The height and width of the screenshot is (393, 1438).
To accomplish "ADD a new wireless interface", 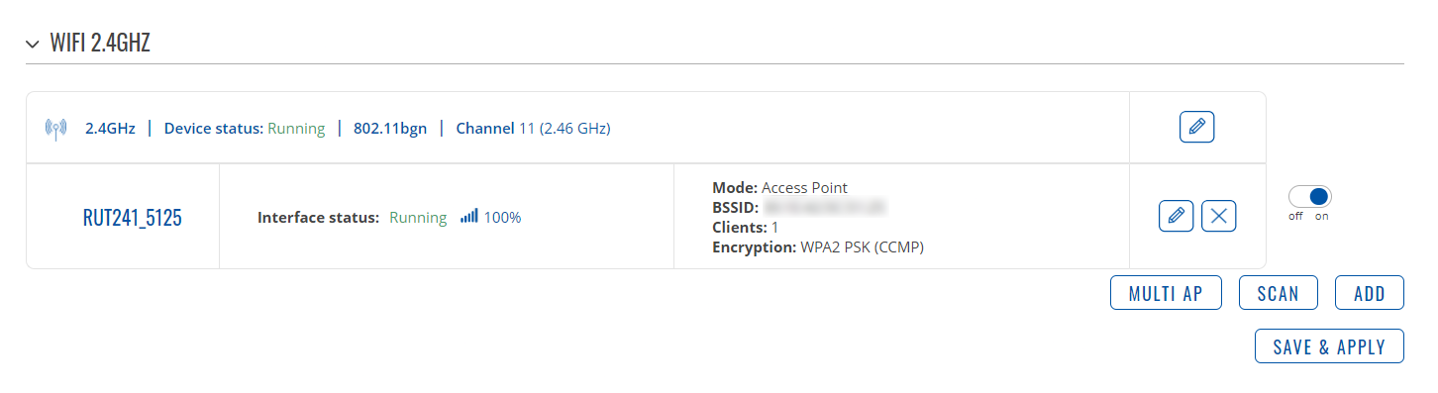I will pos(1370,293).
